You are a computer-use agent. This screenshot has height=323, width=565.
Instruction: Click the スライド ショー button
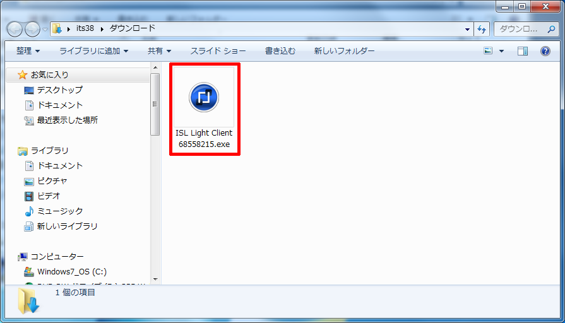pyautogui.click(x=218, y=51)
